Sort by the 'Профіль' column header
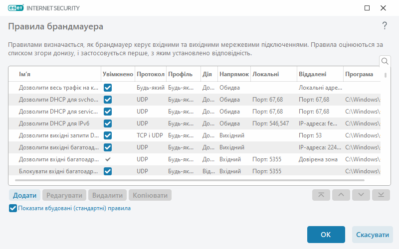 point(184,74)
